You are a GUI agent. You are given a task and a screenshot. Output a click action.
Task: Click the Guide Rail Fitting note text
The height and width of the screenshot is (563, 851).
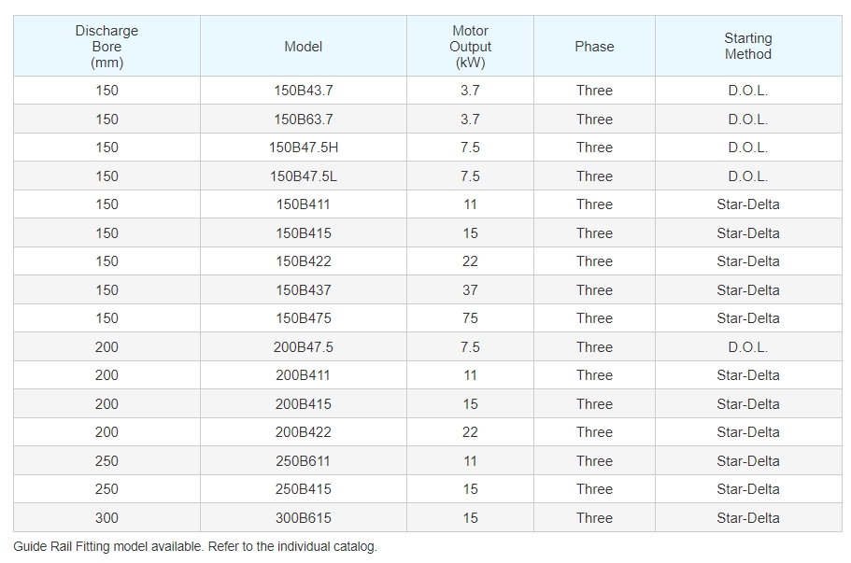195,546
